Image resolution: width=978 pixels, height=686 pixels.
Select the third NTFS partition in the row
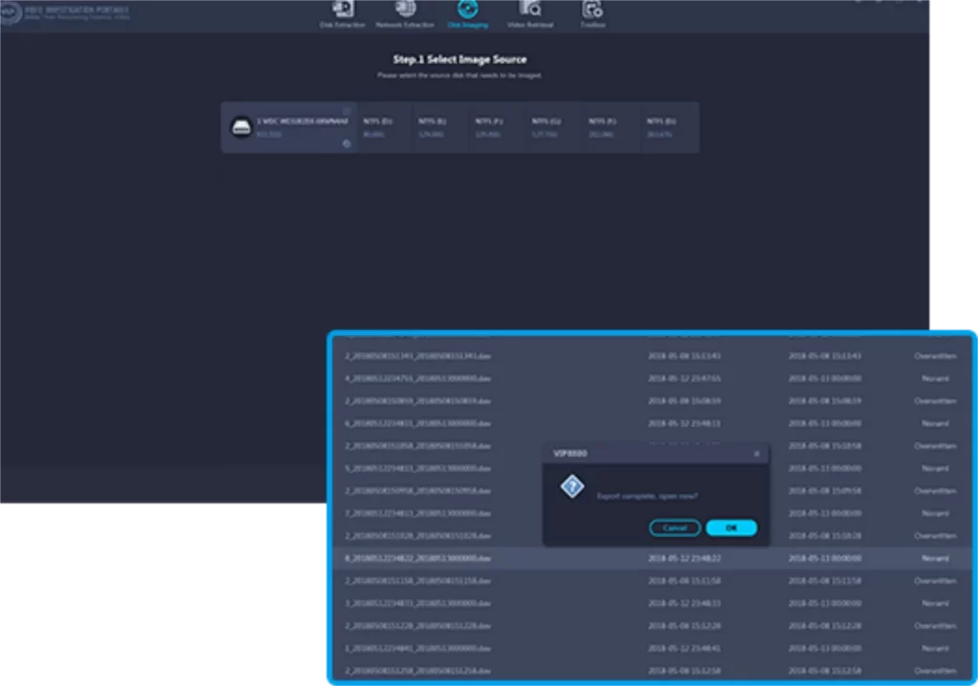click(489, 128)
